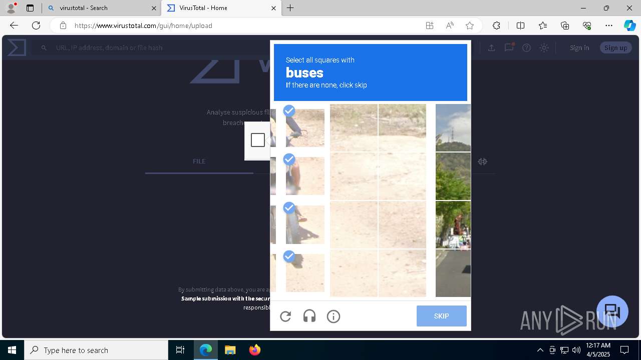The height and width of the screenshot is (360, 641).
Task: Open Collections icon
Action: click(x=565, y=25)
